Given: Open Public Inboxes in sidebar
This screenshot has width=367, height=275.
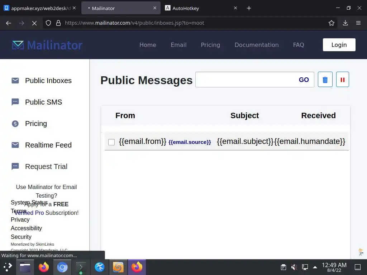Looking at the screenshot, I should click(x=48, y=81).
